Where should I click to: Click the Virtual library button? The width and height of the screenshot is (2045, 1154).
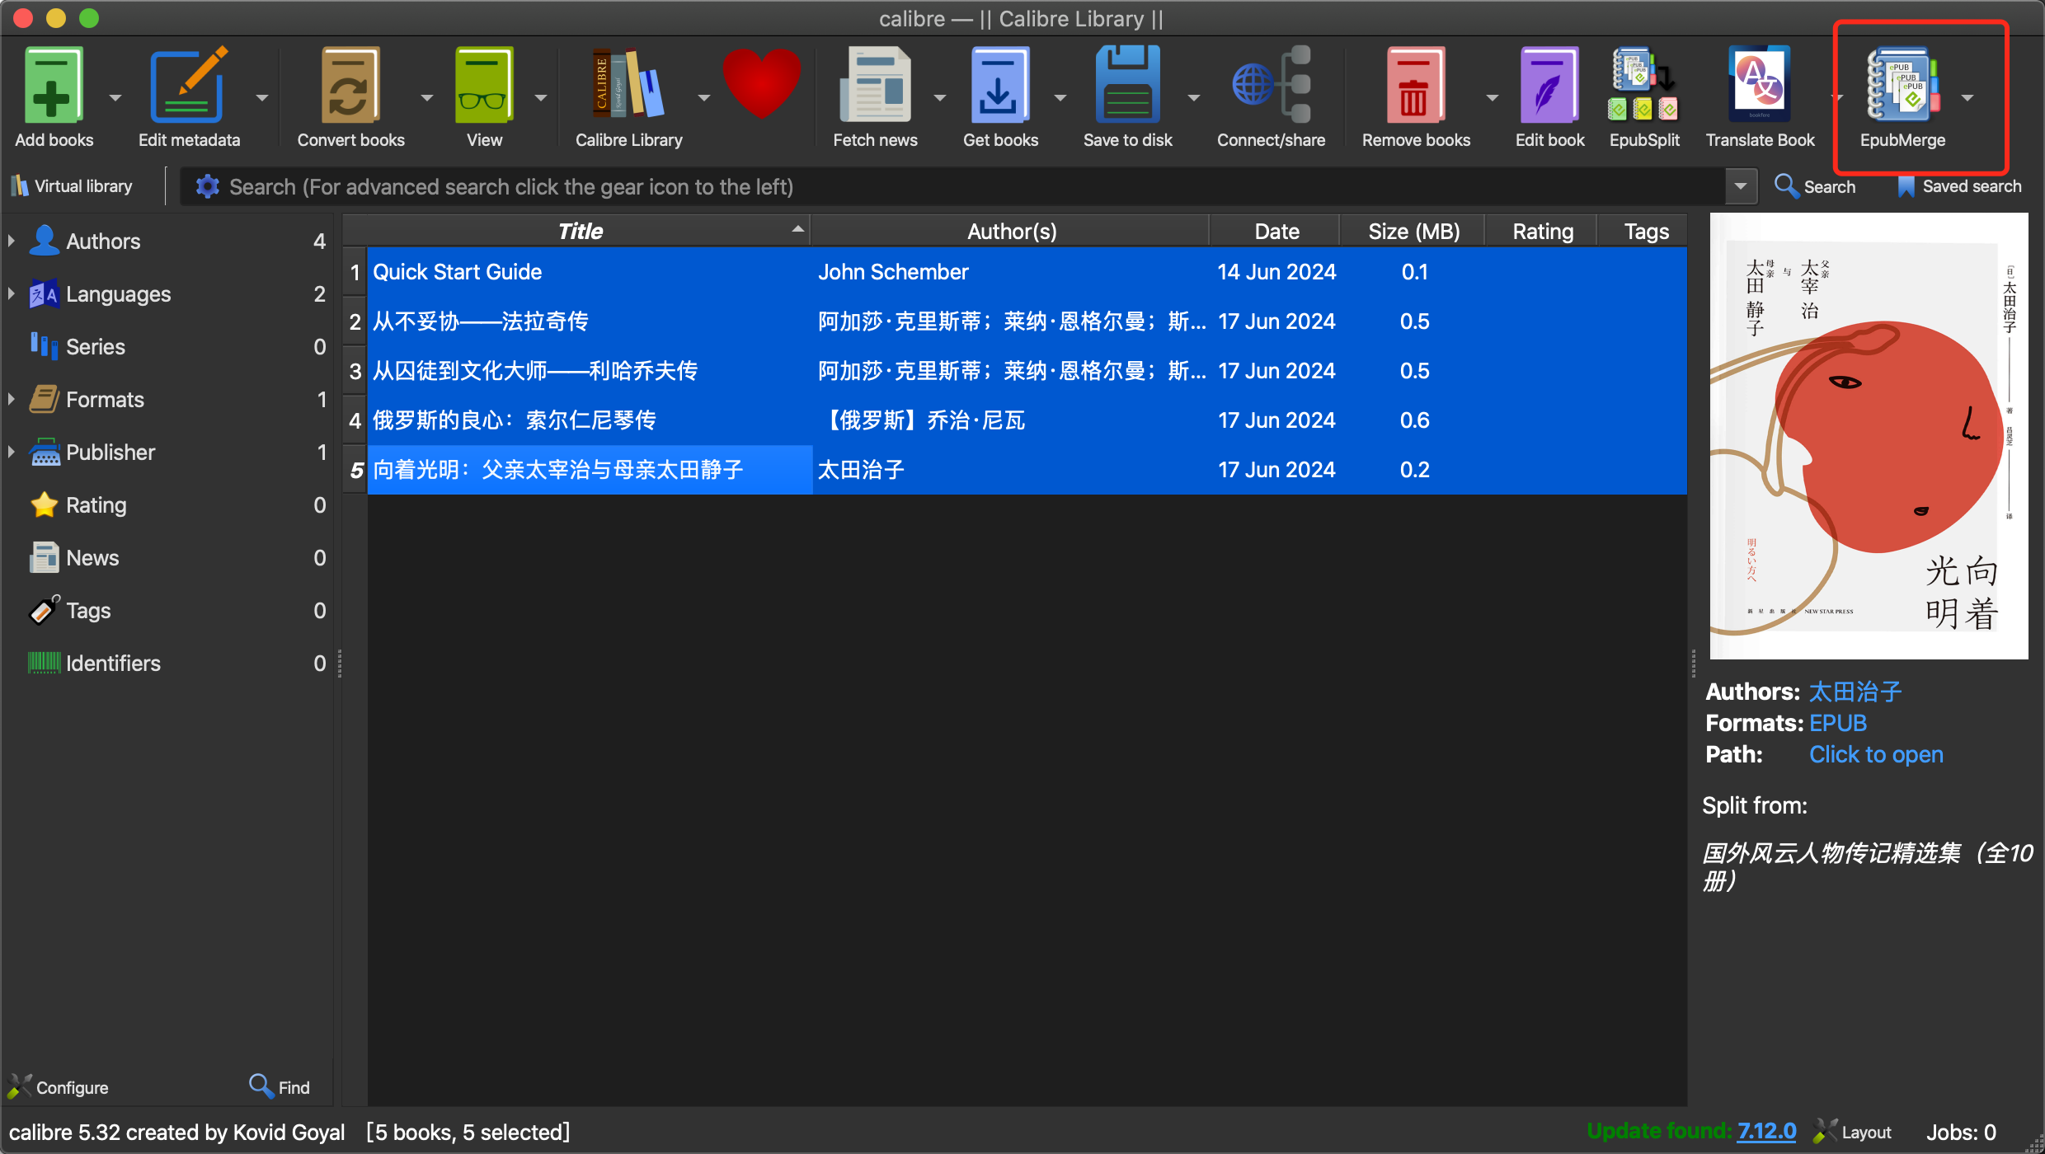(x=73, y=186)
